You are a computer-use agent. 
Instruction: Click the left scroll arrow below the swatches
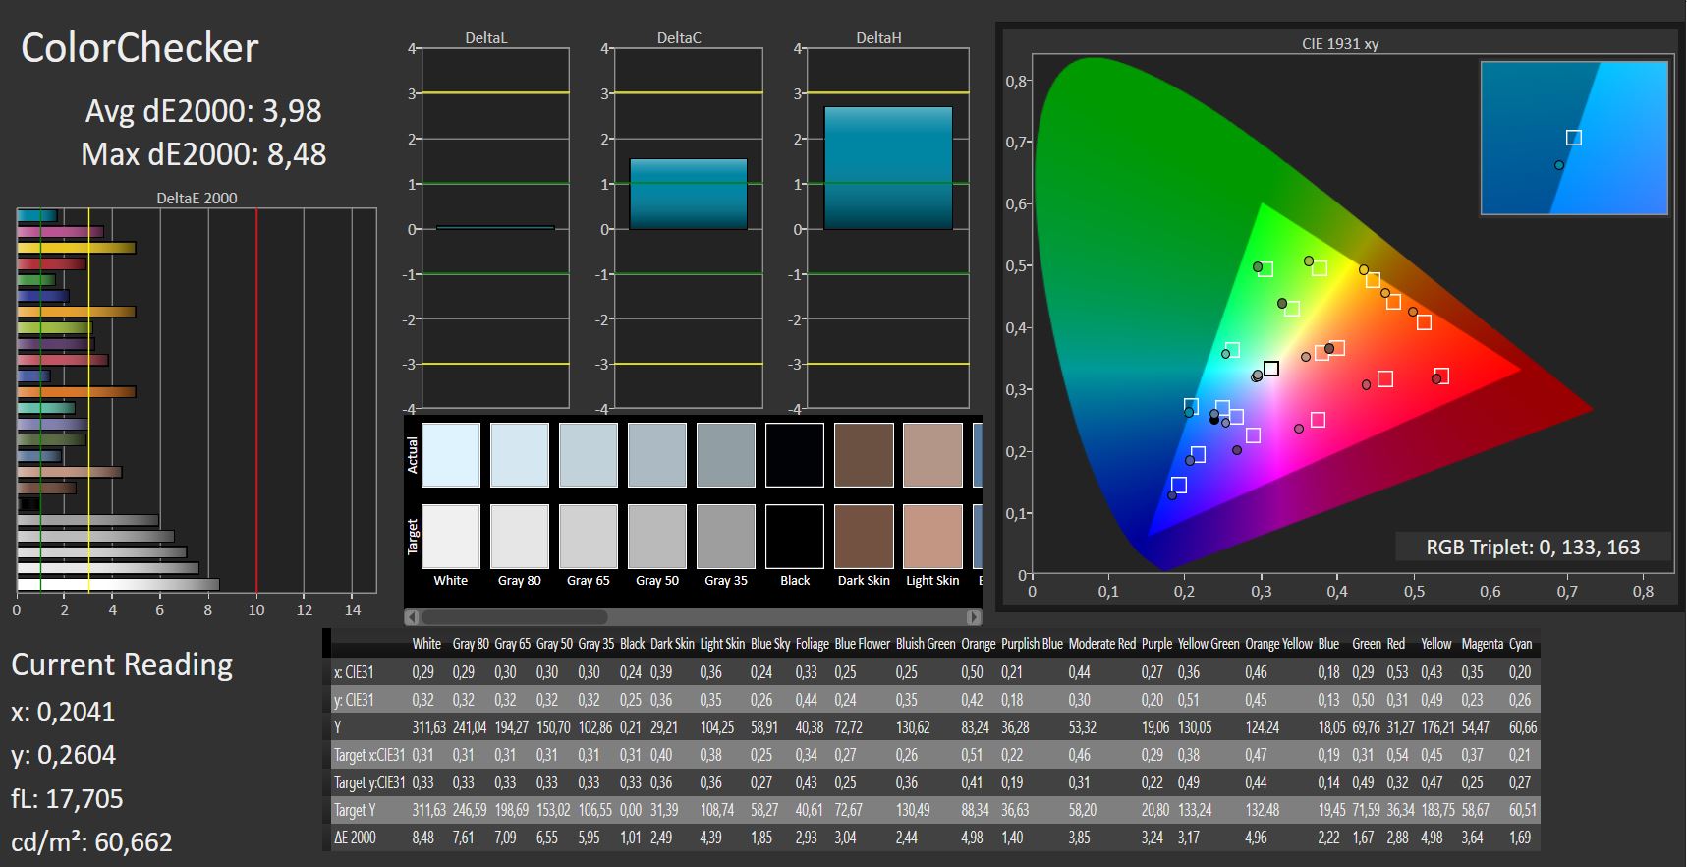click(413, 617)
